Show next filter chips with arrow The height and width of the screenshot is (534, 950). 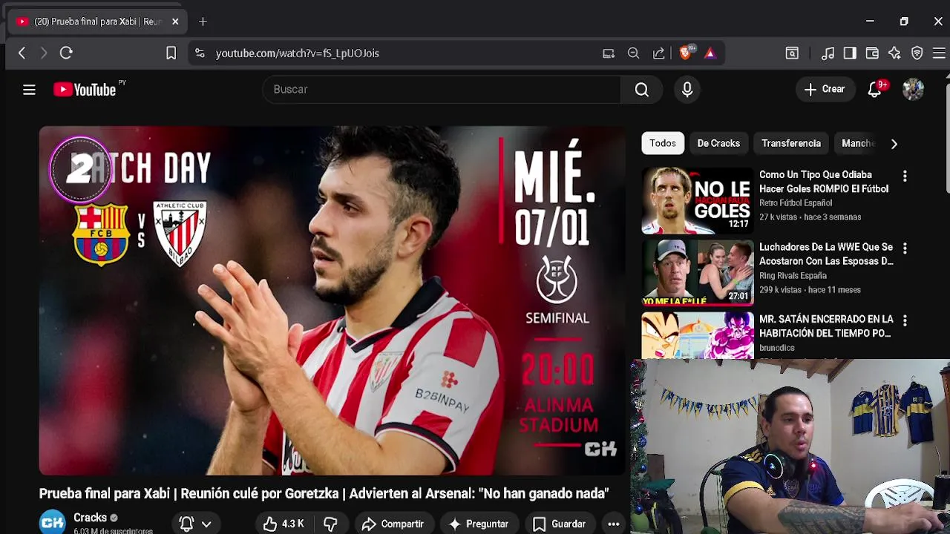coord(894,144)
